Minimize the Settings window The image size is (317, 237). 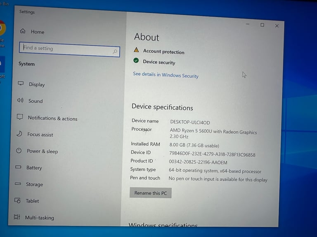click(x=248, y=24)
